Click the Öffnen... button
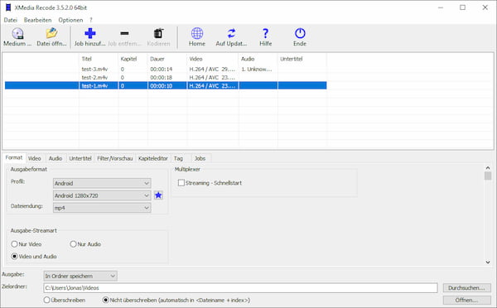 (x=466, y=300)
